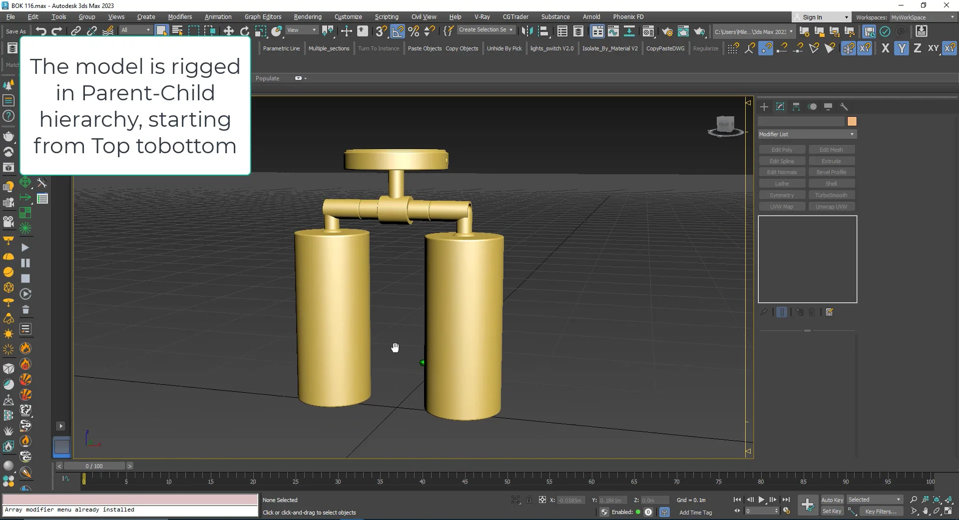Enable Auto Key animation mode
Viewport: 959px width, 520px height.
(x=832, y=500)
